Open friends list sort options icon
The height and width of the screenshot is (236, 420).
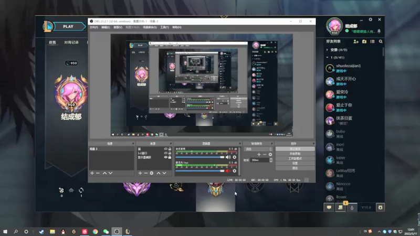point(372,41)
